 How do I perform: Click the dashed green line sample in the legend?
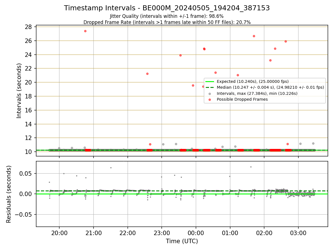tap(210, 87)
